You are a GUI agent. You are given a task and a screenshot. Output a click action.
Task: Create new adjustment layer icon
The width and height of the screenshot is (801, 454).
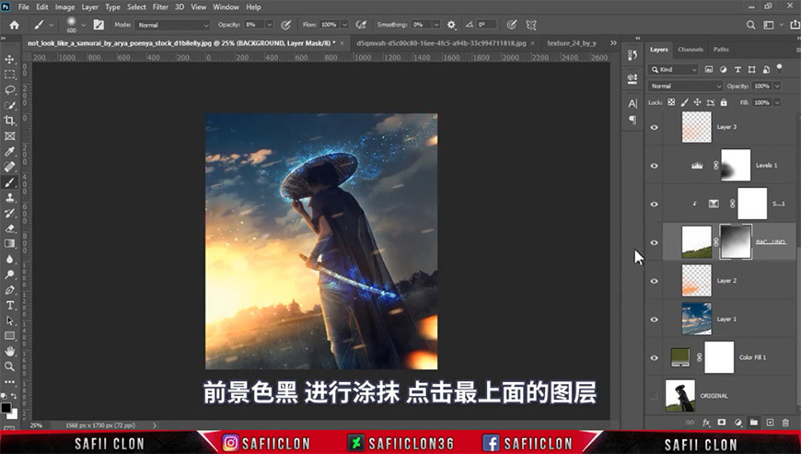point(737,423)
